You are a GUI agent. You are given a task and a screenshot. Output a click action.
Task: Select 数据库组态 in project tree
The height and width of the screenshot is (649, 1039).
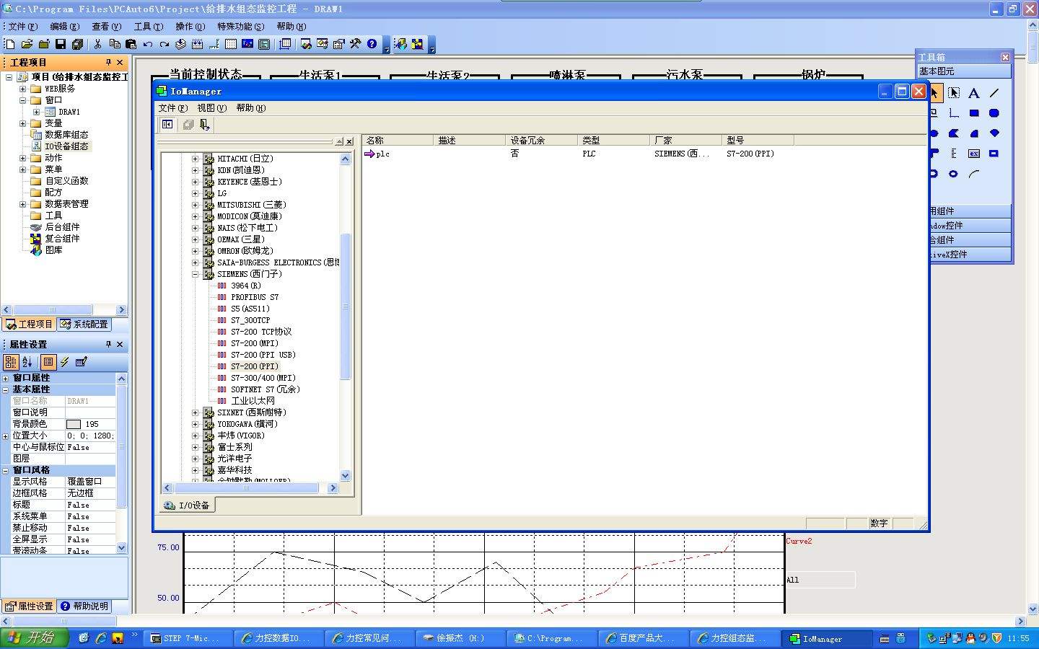pos(66,135)
